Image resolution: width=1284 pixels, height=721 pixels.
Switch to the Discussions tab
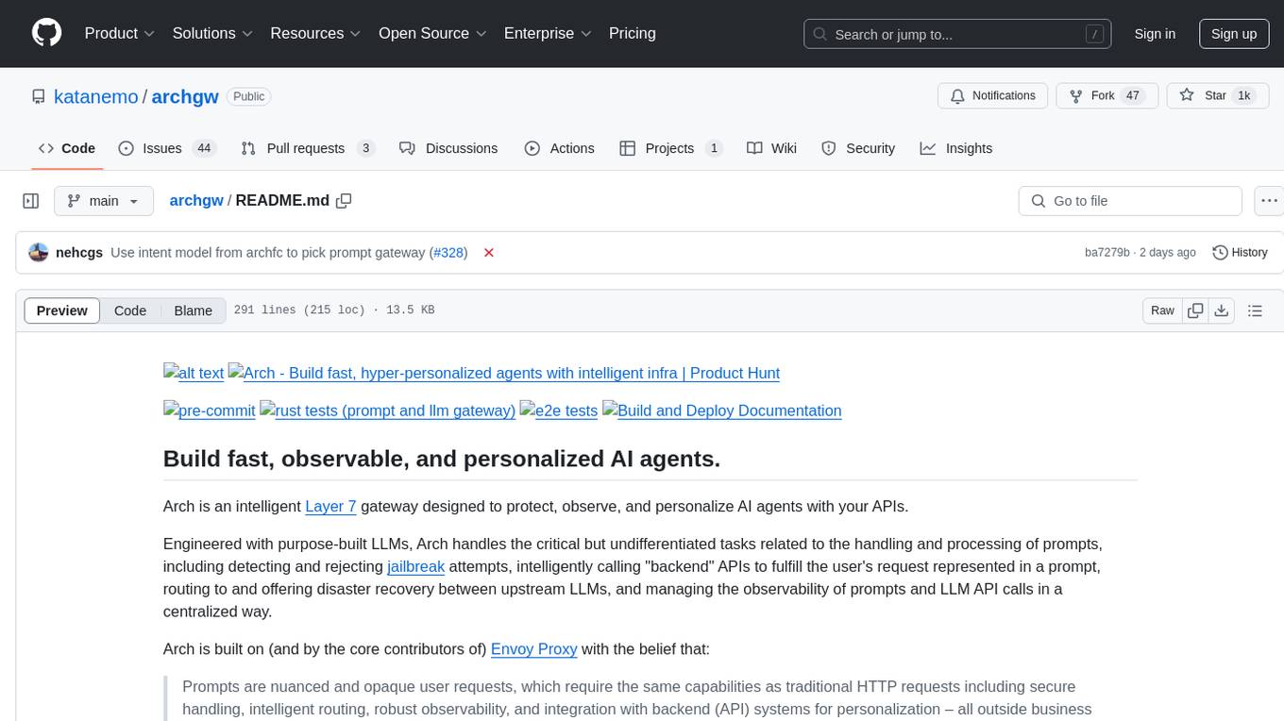(x=448, y=148)
